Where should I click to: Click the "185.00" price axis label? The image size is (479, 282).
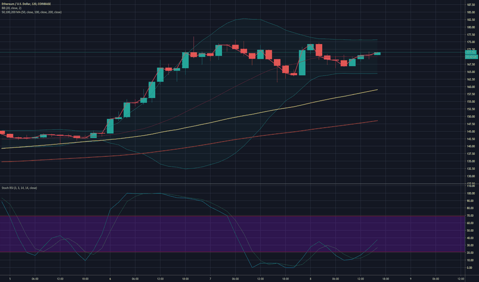(x=471, y=12)
